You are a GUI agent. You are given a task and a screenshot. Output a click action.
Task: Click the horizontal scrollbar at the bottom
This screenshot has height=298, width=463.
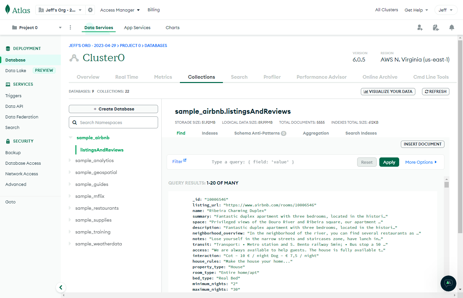260,295
